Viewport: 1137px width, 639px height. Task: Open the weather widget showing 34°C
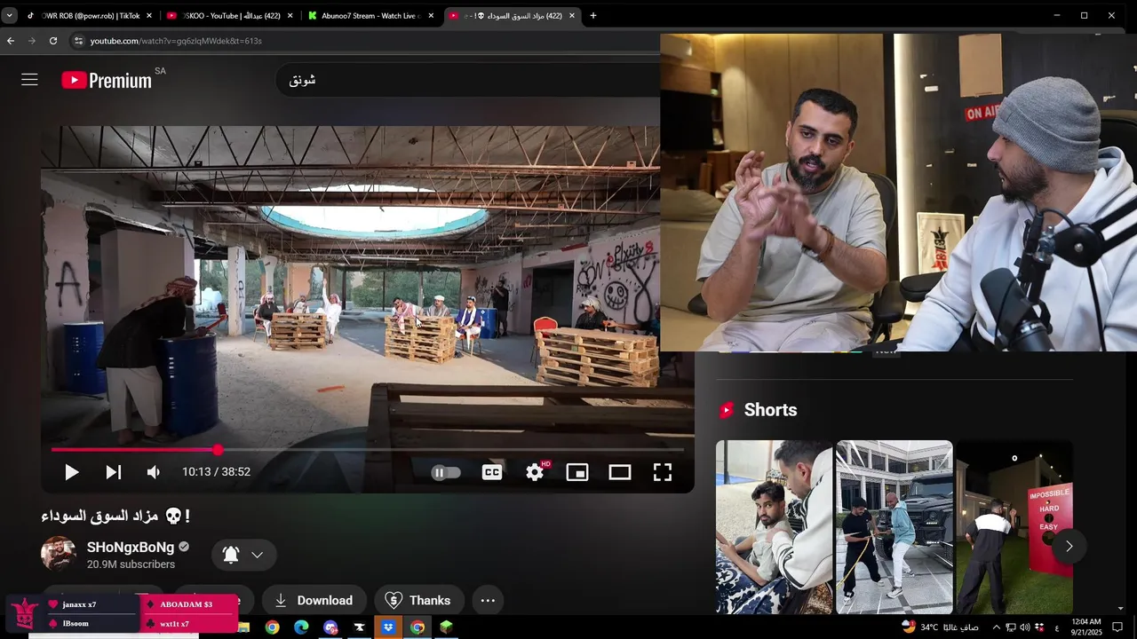click(940, 627)
